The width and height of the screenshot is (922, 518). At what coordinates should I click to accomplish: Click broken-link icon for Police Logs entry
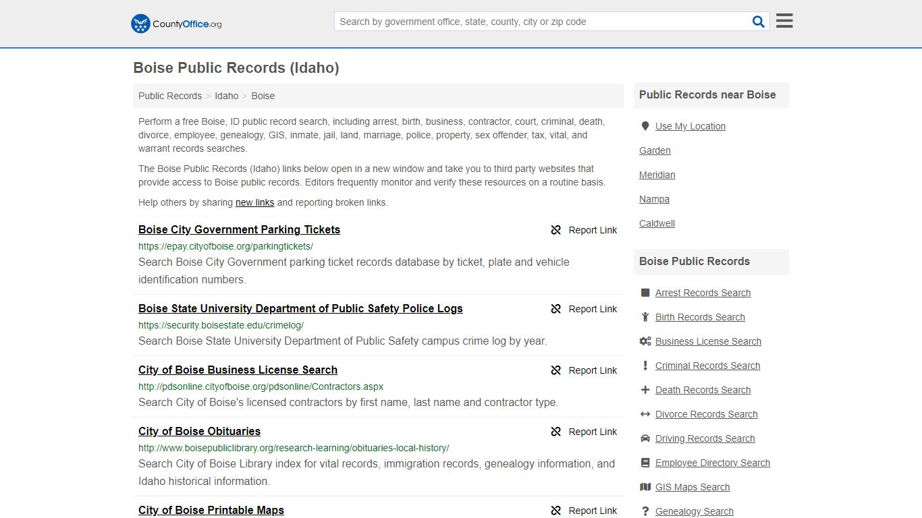(x=556, y=309)
